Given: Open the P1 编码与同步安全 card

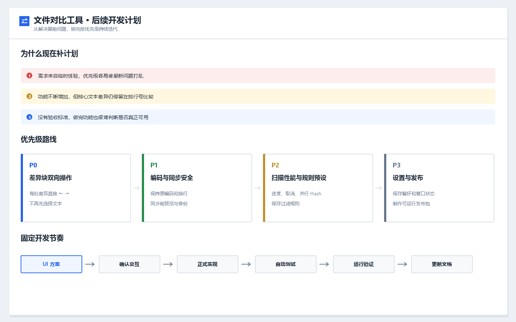Looking at the screenshot, I should 197,188.
